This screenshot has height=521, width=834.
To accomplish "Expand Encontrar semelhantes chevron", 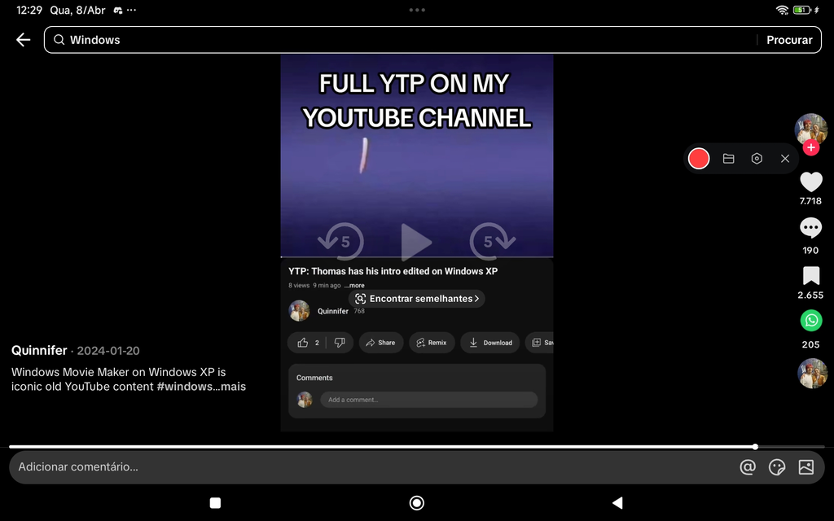I will (476, 299).
